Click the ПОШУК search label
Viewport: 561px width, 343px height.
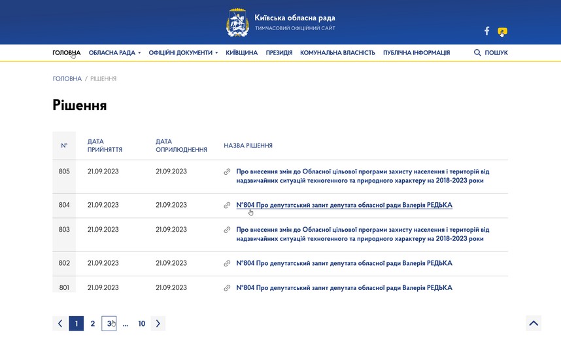pyautogui.click(x=496, y=52)
